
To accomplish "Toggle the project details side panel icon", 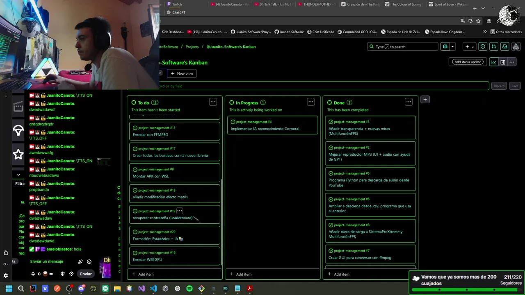I will coord(503,62).
